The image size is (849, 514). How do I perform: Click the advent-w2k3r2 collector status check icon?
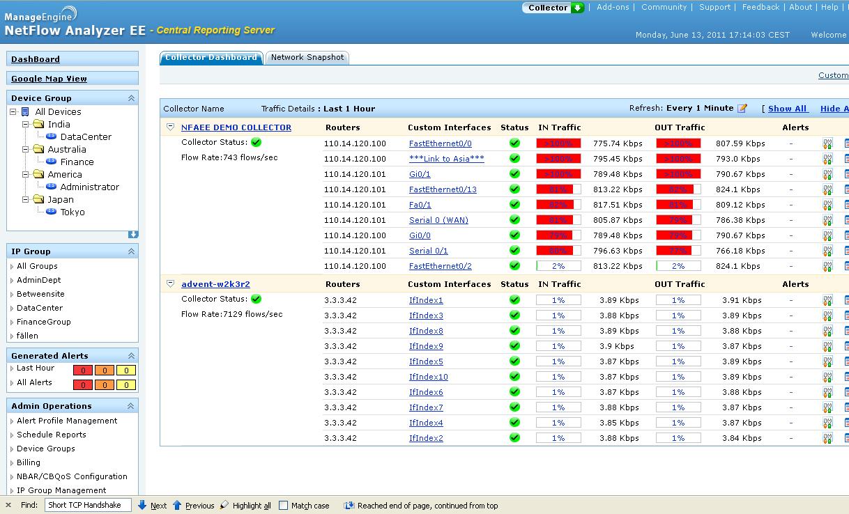(256, 299)
